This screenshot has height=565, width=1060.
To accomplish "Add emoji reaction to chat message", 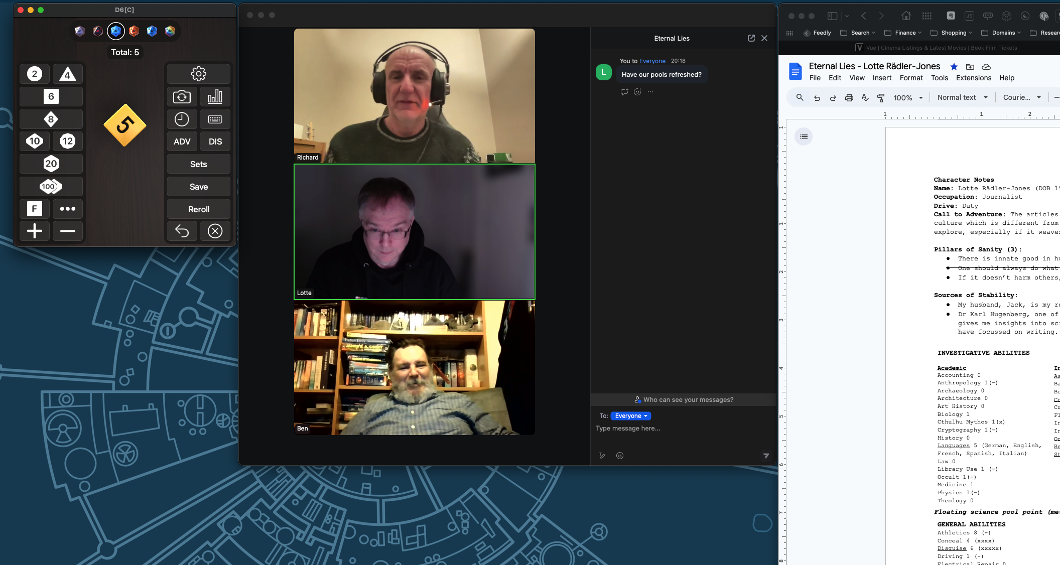I will pyautogui.click(x=637, y=92).
